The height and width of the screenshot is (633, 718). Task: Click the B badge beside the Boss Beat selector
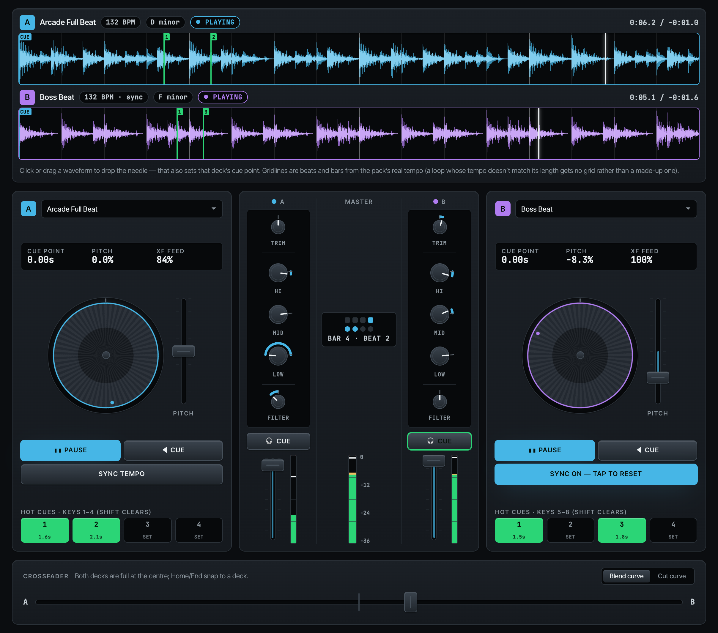(503, 209)
